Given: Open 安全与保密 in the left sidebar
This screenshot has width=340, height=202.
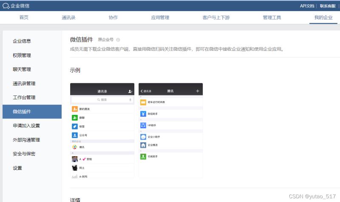Looking at the screenshot, I should [x=24, y=154].
